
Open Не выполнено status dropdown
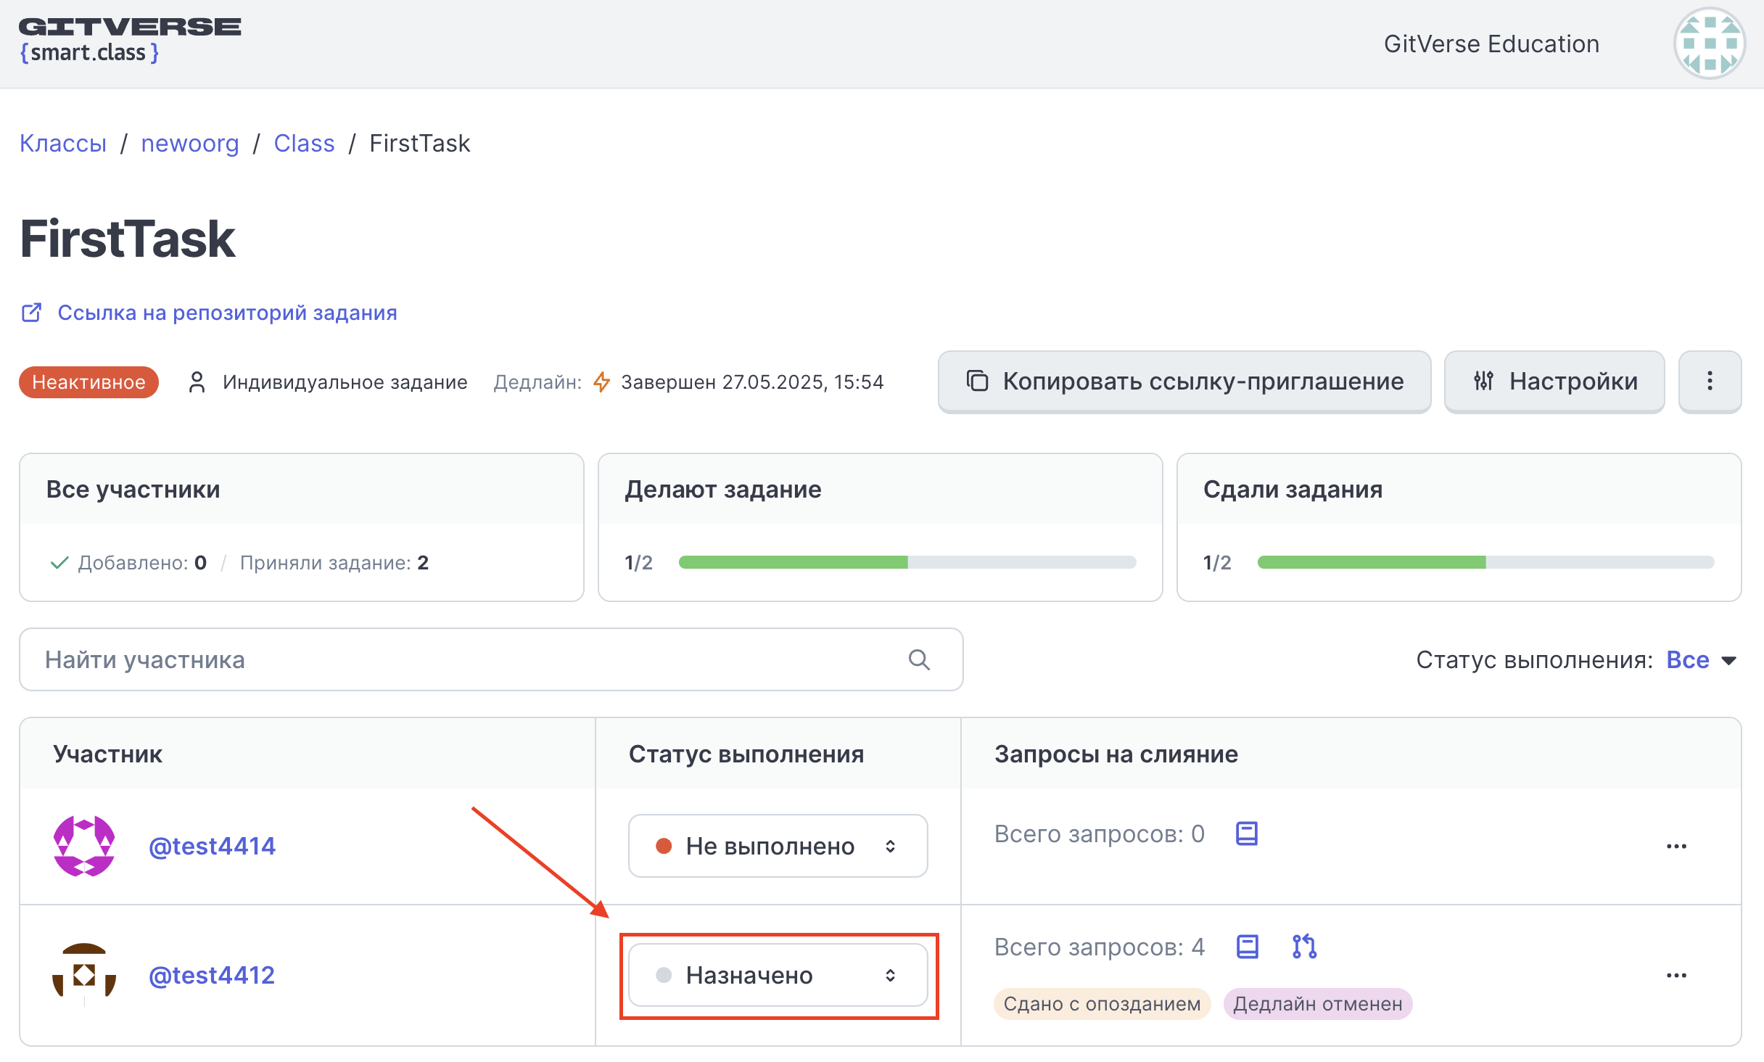pyautogui.click(x=778, y=846)
